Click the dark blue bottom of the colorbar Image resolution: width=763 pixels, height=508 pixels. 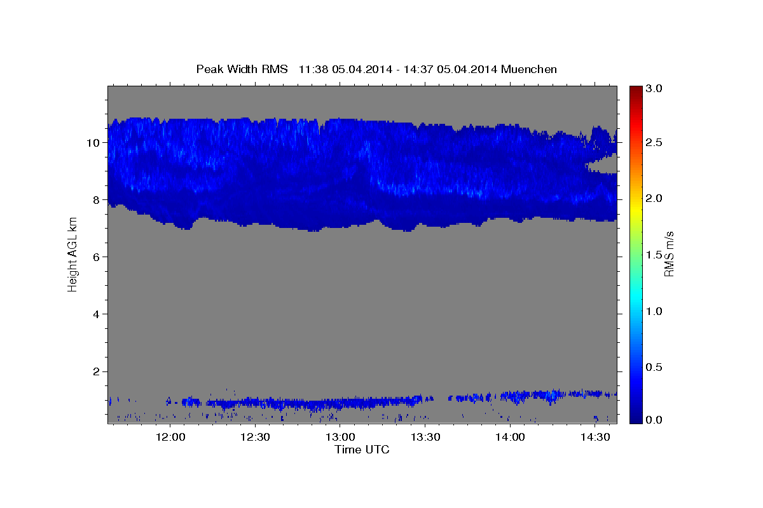tap(636, 418)
